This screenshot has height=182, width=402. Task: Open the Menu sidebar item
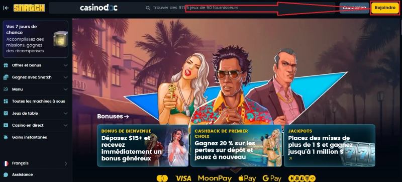[35, 89]
